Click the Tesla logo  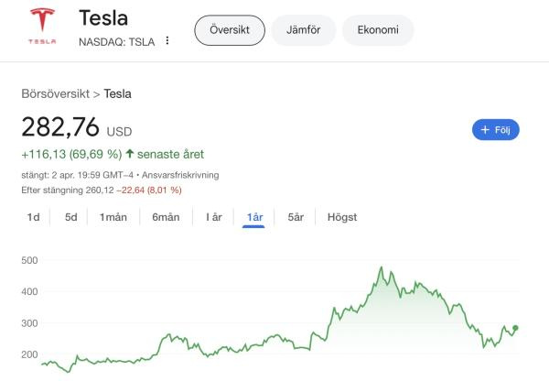(x=41, y=27)
